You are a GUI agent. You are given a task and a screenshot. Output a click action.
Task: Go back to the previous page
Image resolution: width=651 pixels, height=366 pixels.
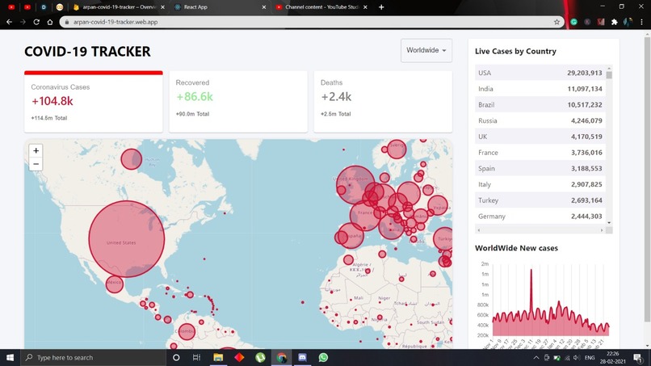(x=9, y=22)
